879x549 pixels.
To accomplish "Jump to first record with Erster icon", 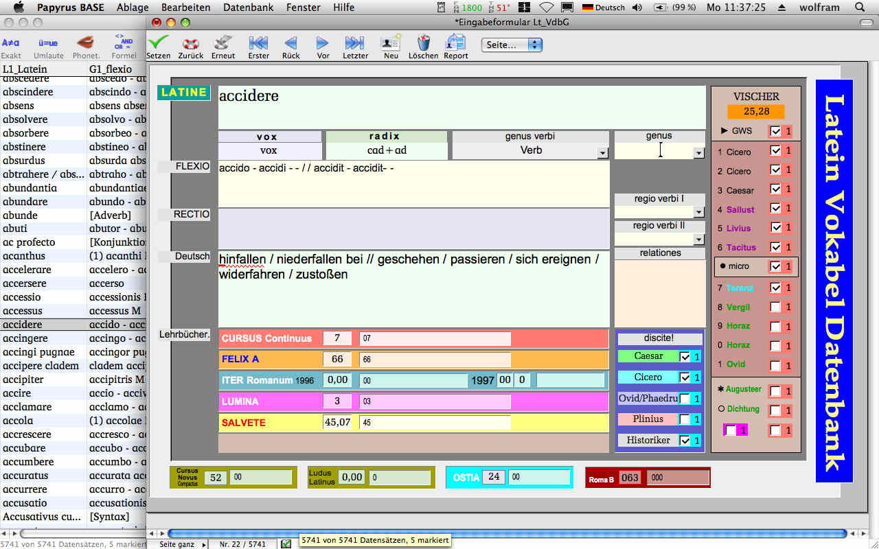I will (x=258, y=43).
